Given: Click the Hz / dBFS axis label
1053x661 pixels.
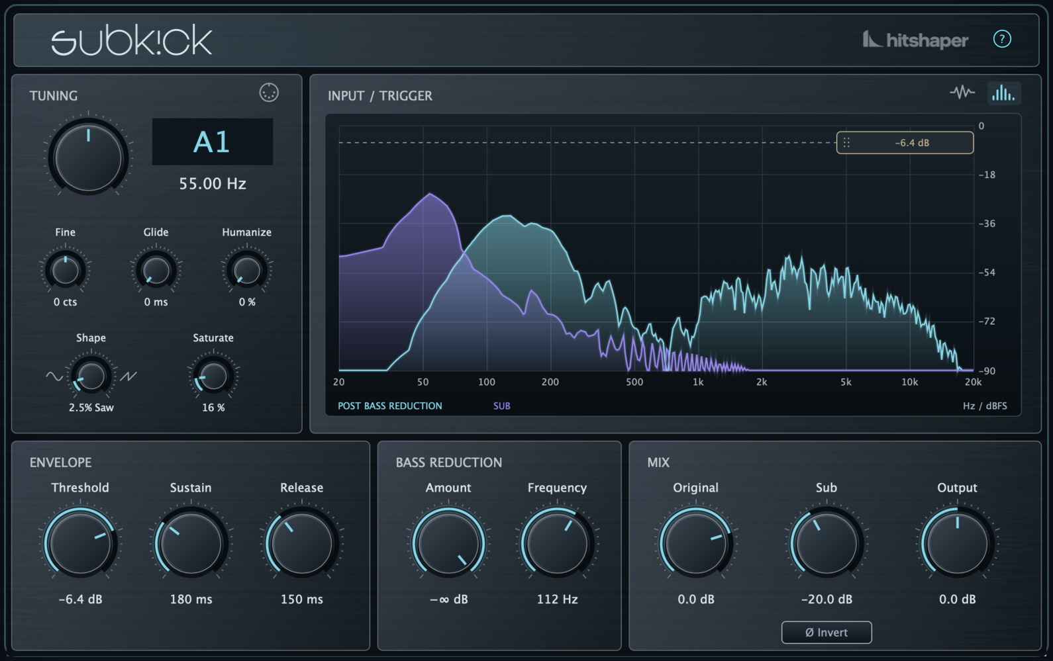Looking at the screenshot, I should pos(985,406).
